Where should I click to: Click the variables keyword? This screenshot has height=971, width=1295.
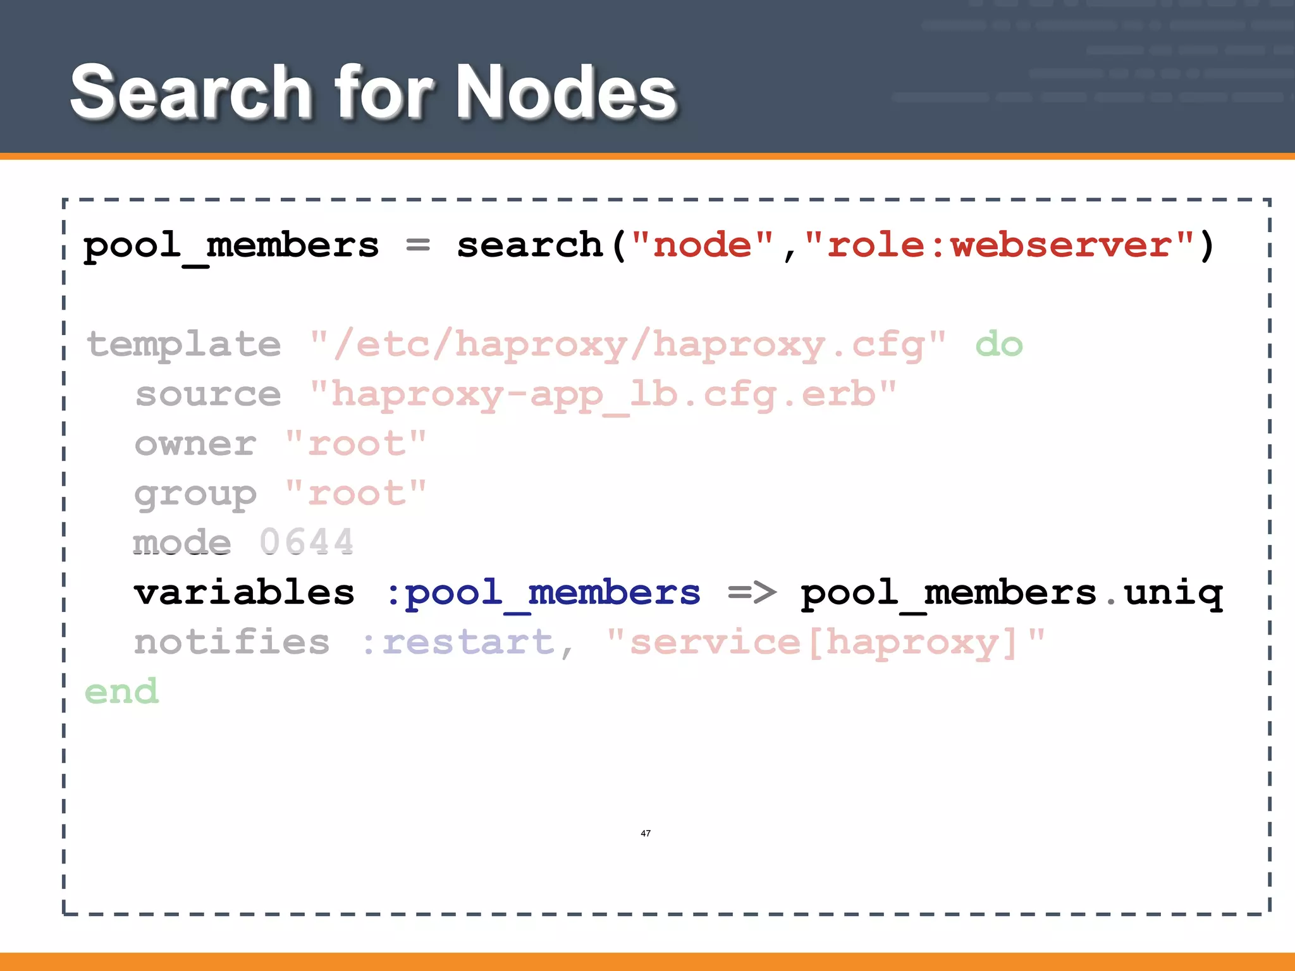point(245,592)
